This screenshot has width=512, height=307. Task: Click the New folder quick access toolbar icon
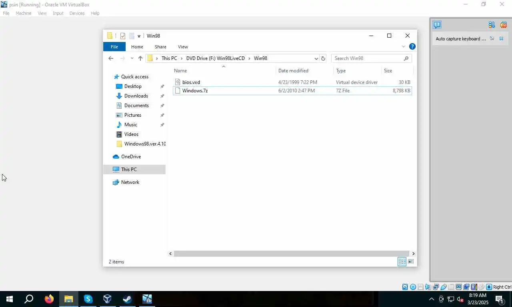131,36
